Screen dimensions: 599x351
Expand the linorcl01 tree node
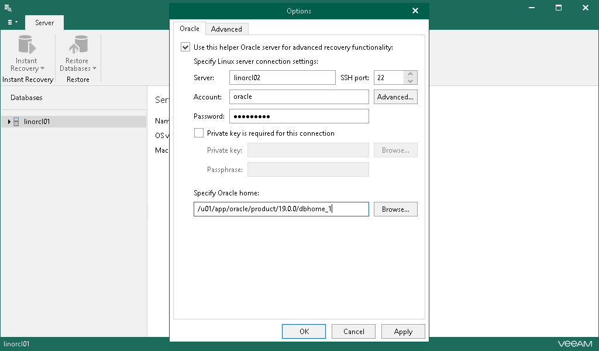click(9, 122)
